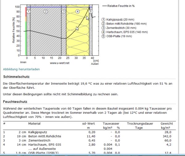Click the 'Gewicht' column header
Image resolution: width=185 pixels, height=156 pixels.
tap(166, 123)
